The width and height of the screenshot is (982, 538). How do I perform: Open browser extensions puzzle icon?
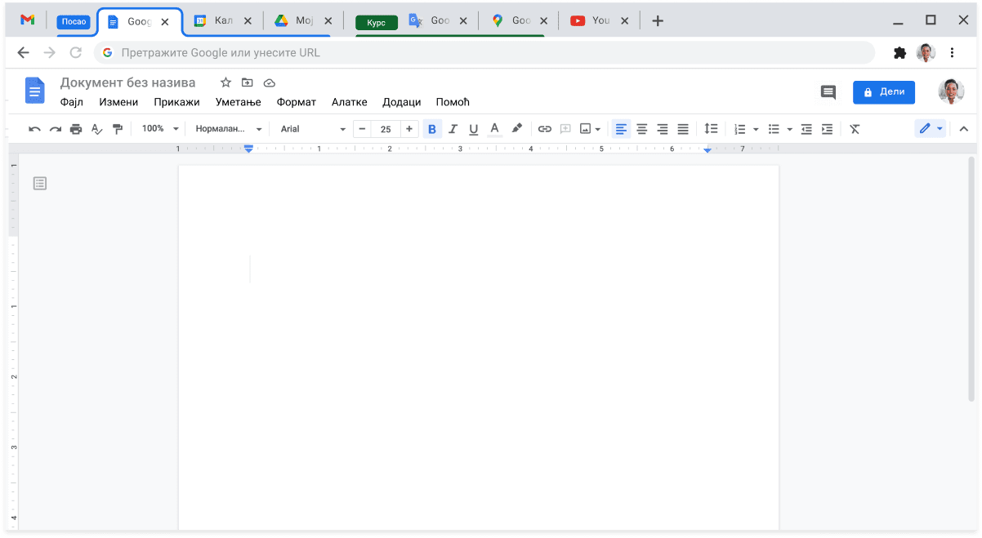(900, 53)
